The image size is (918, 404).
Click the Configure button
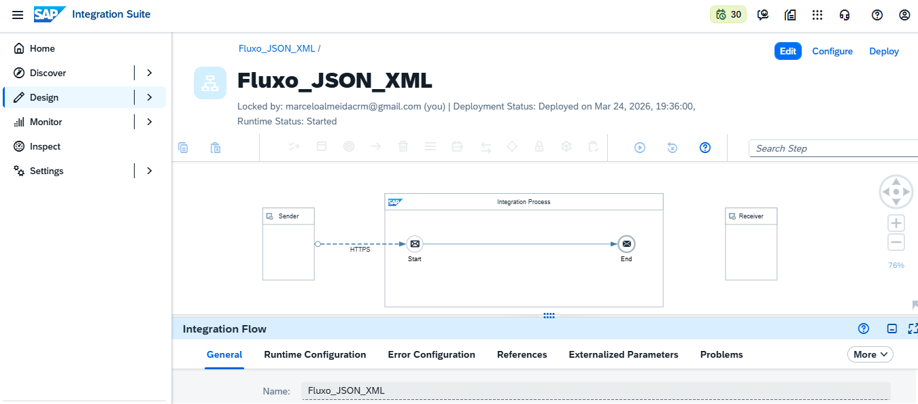pos(832,51)
